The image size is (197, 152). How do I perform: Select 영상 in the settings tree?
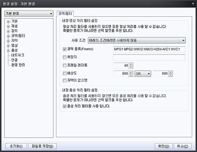(15, 45)
